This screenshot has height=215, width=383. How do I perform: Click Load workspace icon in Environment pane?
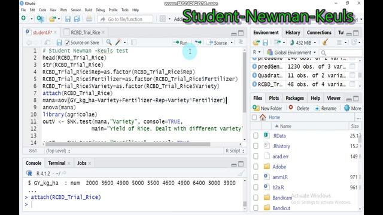click(256, 42)
